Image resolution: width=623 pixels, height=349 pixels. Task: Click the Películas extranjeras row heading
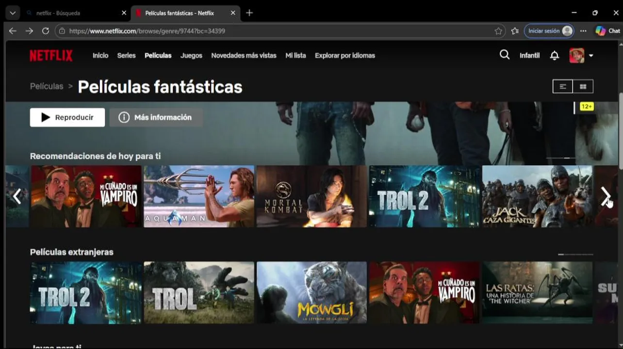[72, 252]
